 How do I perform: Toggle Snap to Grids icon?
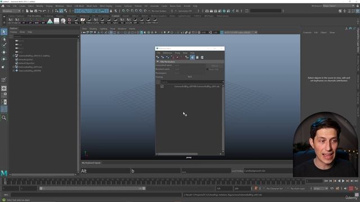tap(124, 11)
